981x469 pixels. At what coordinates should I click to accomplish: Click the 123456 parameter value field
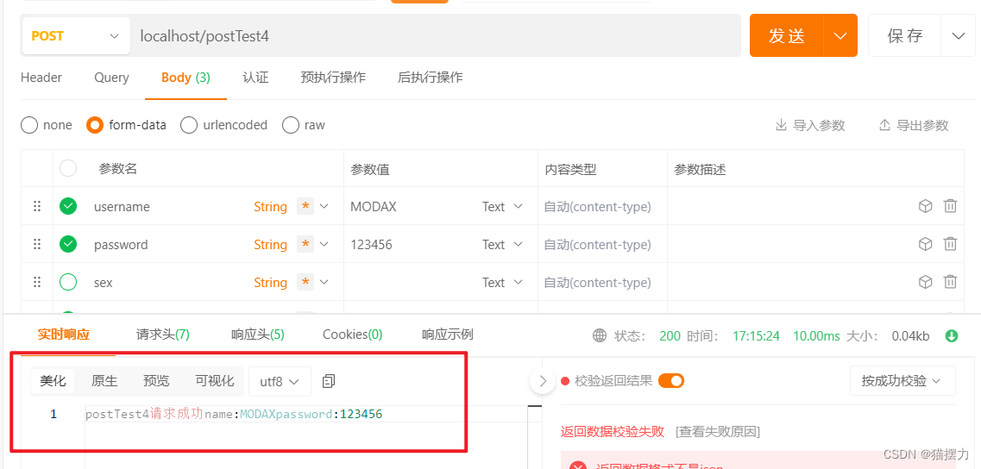(412, 245)
